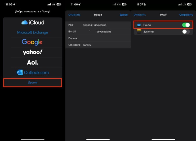Choose Microsoft Exchange account type
196x141 pixels.
(x=33, y=32)
